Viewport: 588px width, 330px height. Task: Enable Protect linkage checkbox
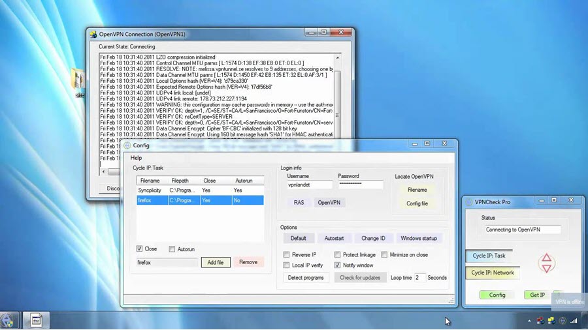pyautogui.click(x=338, y=255)
